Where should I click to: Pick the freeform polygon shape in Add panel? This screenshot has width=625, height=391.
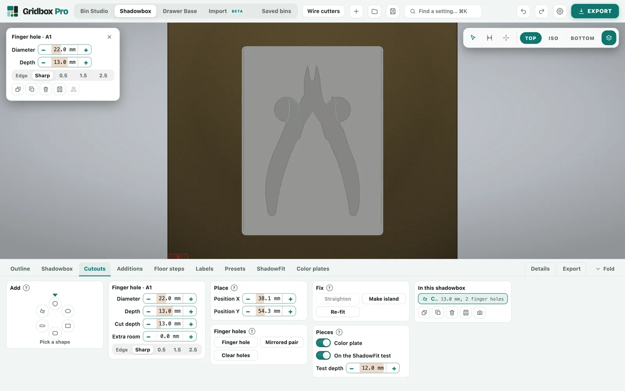42,311
